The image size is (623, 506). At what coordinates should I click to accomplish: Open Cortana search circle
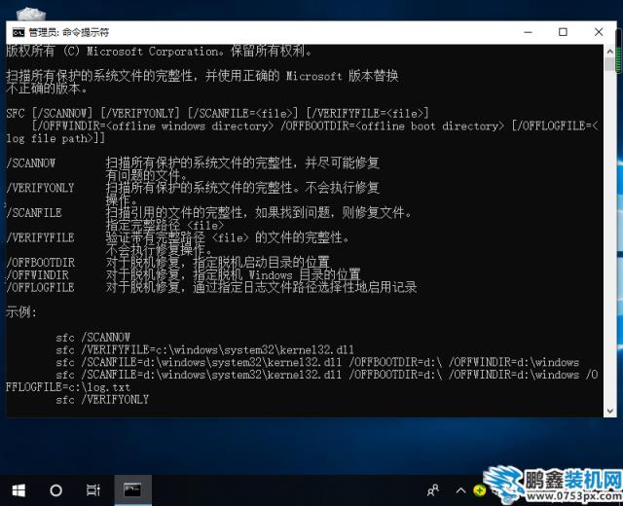click(x=56, y=490)
